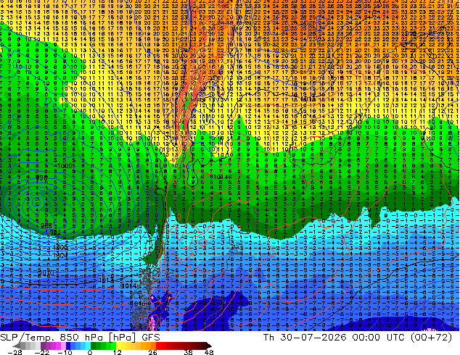The height and width of the screenshot is (355, 460).
Task: Click the center of the low pressure system
Action: pyautogui.click(x=37, y=202)
